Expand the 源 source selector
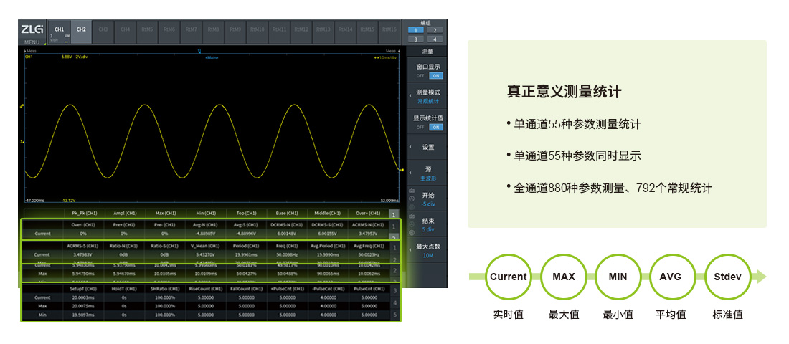The image size is (789, 344). coord(427,173)
